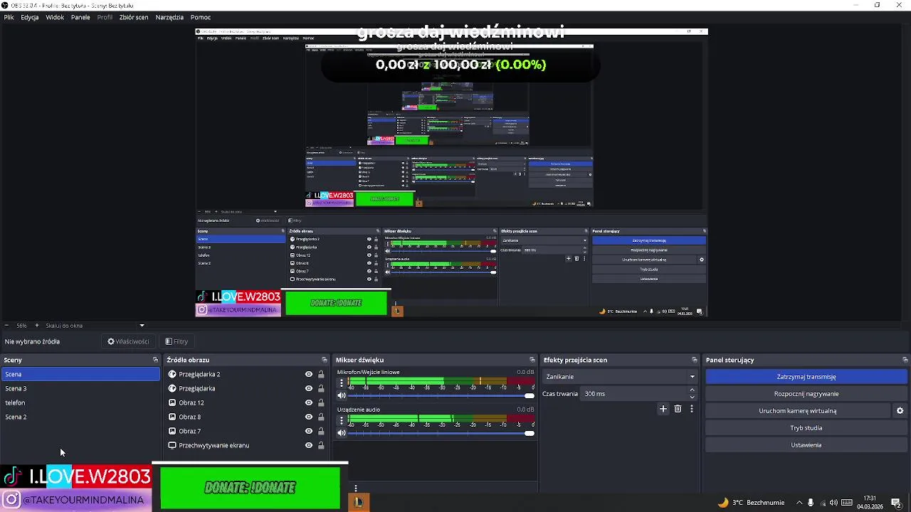Open the Skaluj do okna scaling dropdown
911x512 pixels.
pos(95,326)
